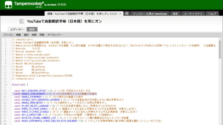This screenshot has width=223, height=125.
Task: Open the 移動 menu
Action: click(x=42, y=35)
